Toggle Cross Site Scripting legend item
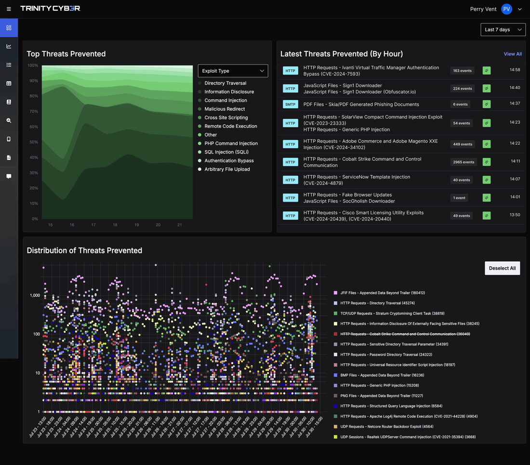This screenshot has width=530, height=465. (x=223, y=117)
